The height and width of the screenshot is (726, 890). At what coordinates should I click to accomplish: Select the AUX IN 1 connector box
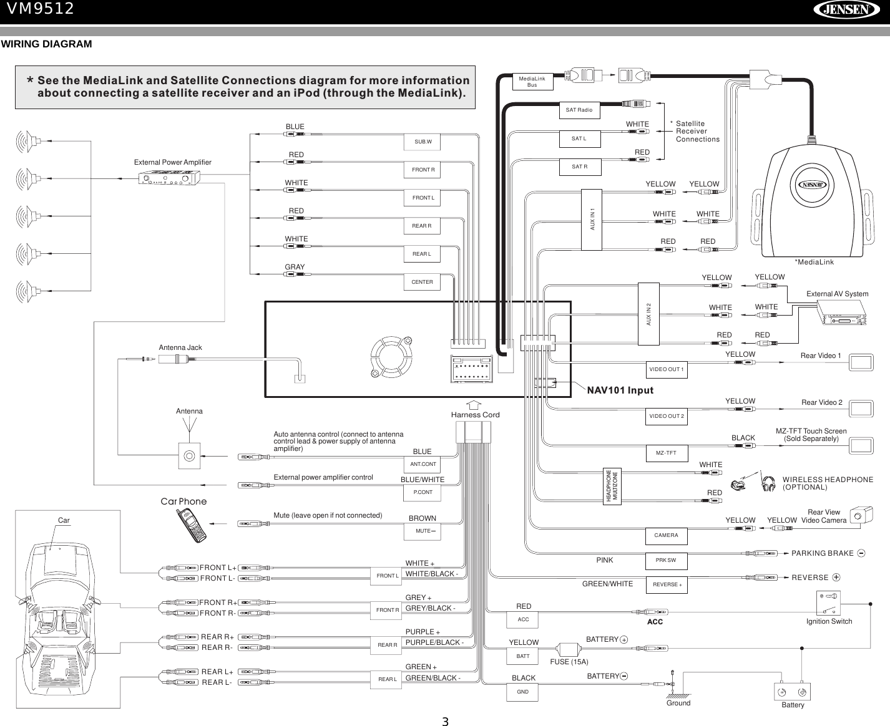point(592,220)
